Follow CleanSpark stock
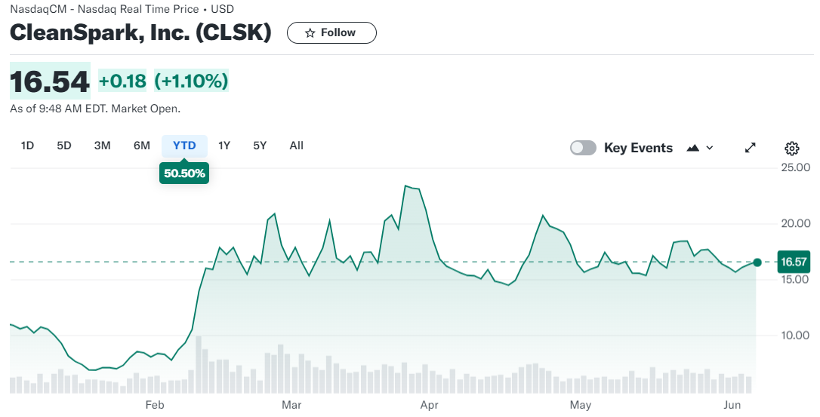 (331, 33)
